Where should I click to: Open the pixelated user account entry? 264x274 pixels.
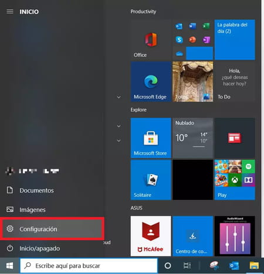pyautogui.click(x=32, y=171)
